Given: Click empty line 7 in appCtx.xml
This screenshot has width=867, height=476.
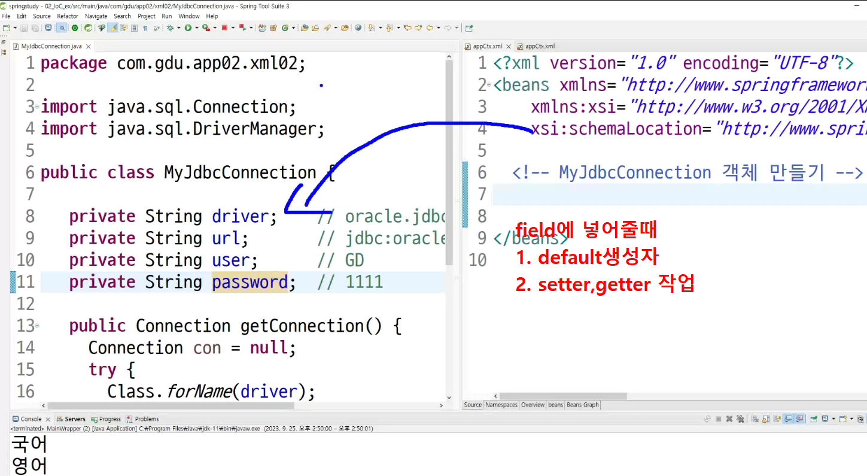Looking at the screenshot, I should (x=679, y=195).
